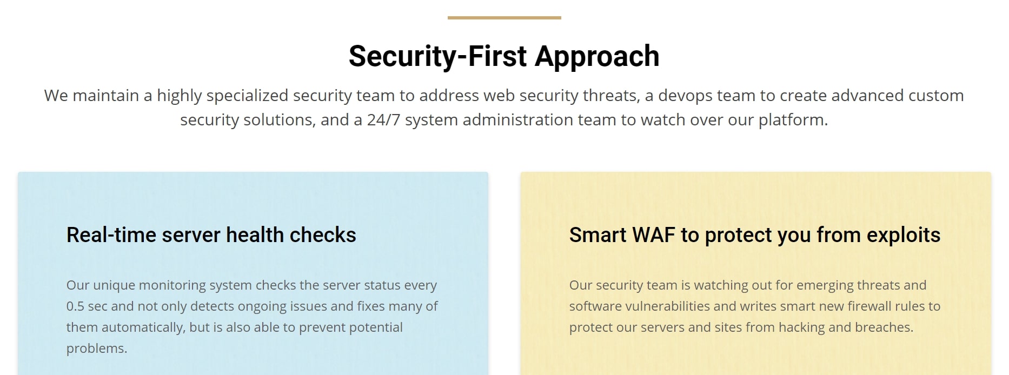This screenshot has width=1009, height=375.
Task: Select the Real-time server health checks title
Action: point(211,235)
